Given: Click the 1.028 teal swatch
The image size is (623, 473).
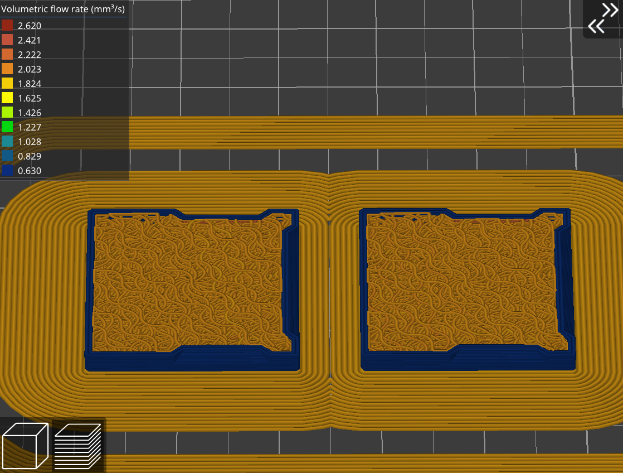Looking at the screenshot, I should coord(7,142).
